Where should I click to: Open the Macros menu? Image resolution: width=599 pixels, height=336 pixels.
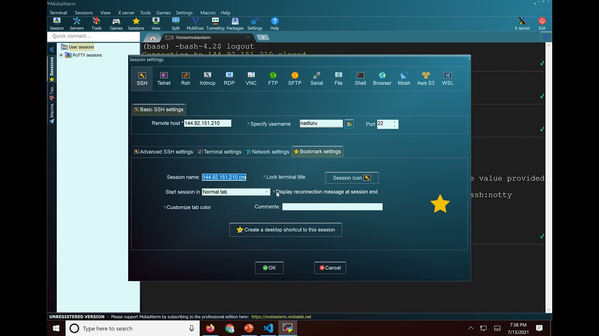(x=208, y=13)
